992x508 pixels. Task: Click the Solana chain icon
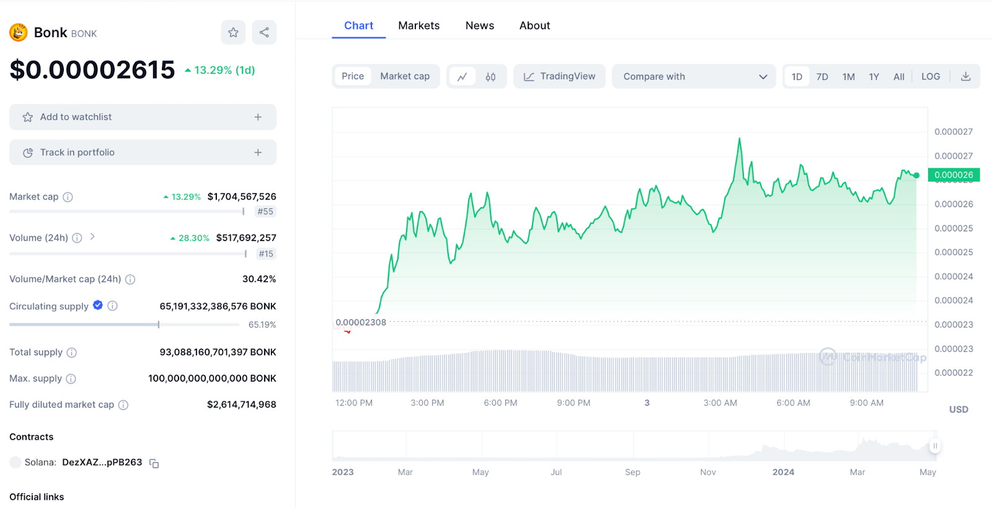pyautogui.click(x=15, y=462)
